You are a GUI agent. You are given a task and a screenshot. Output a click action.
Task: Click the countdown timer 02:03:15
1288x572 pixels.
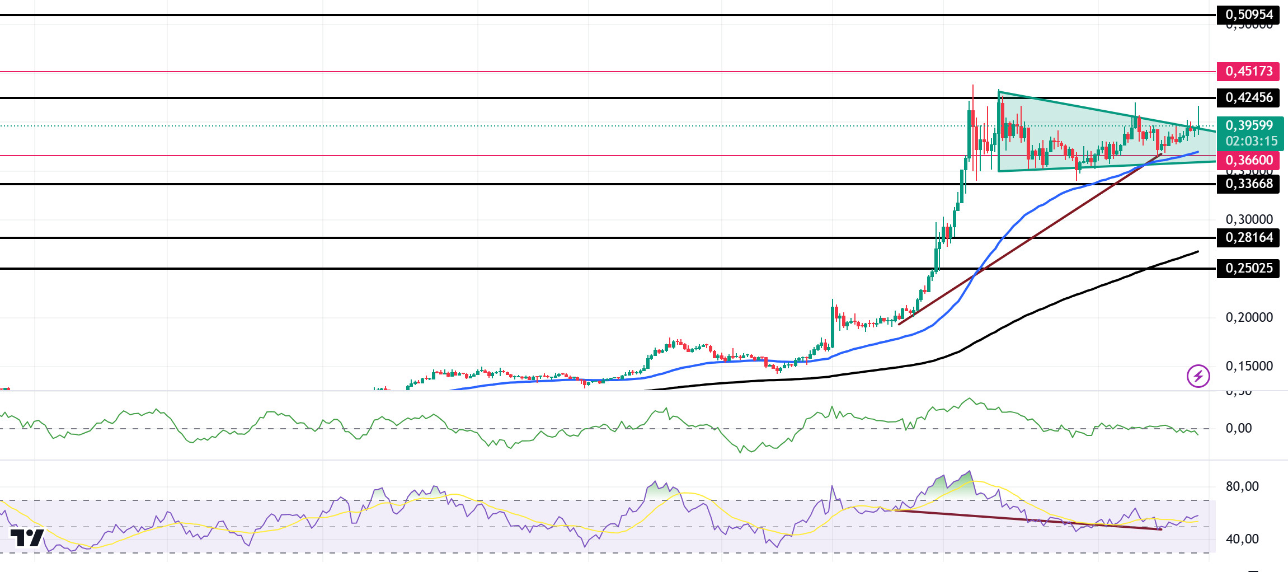(x=1252, y=141)
